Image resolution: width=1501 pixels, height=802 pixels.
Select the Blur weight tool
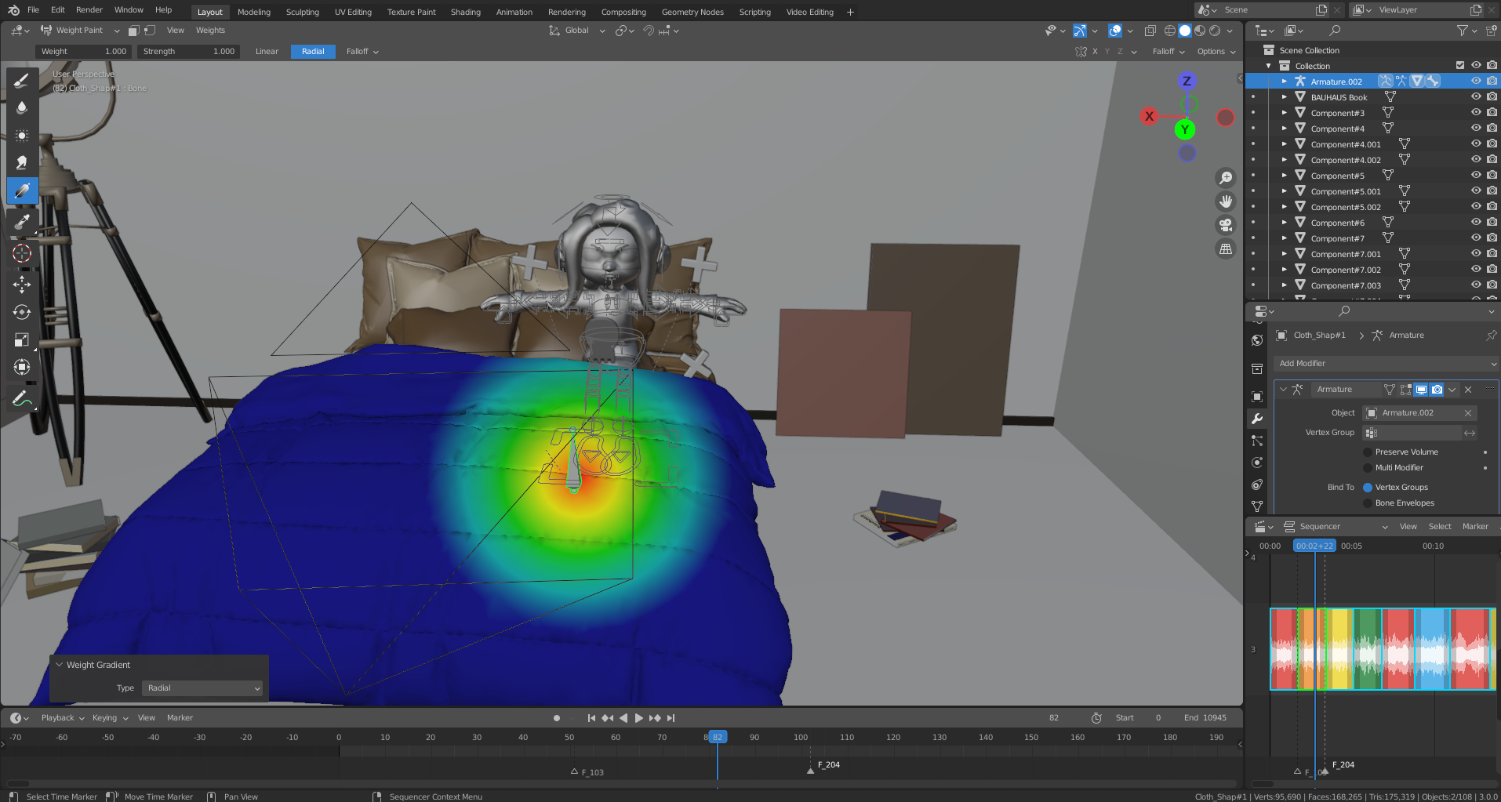click(22, 107)
